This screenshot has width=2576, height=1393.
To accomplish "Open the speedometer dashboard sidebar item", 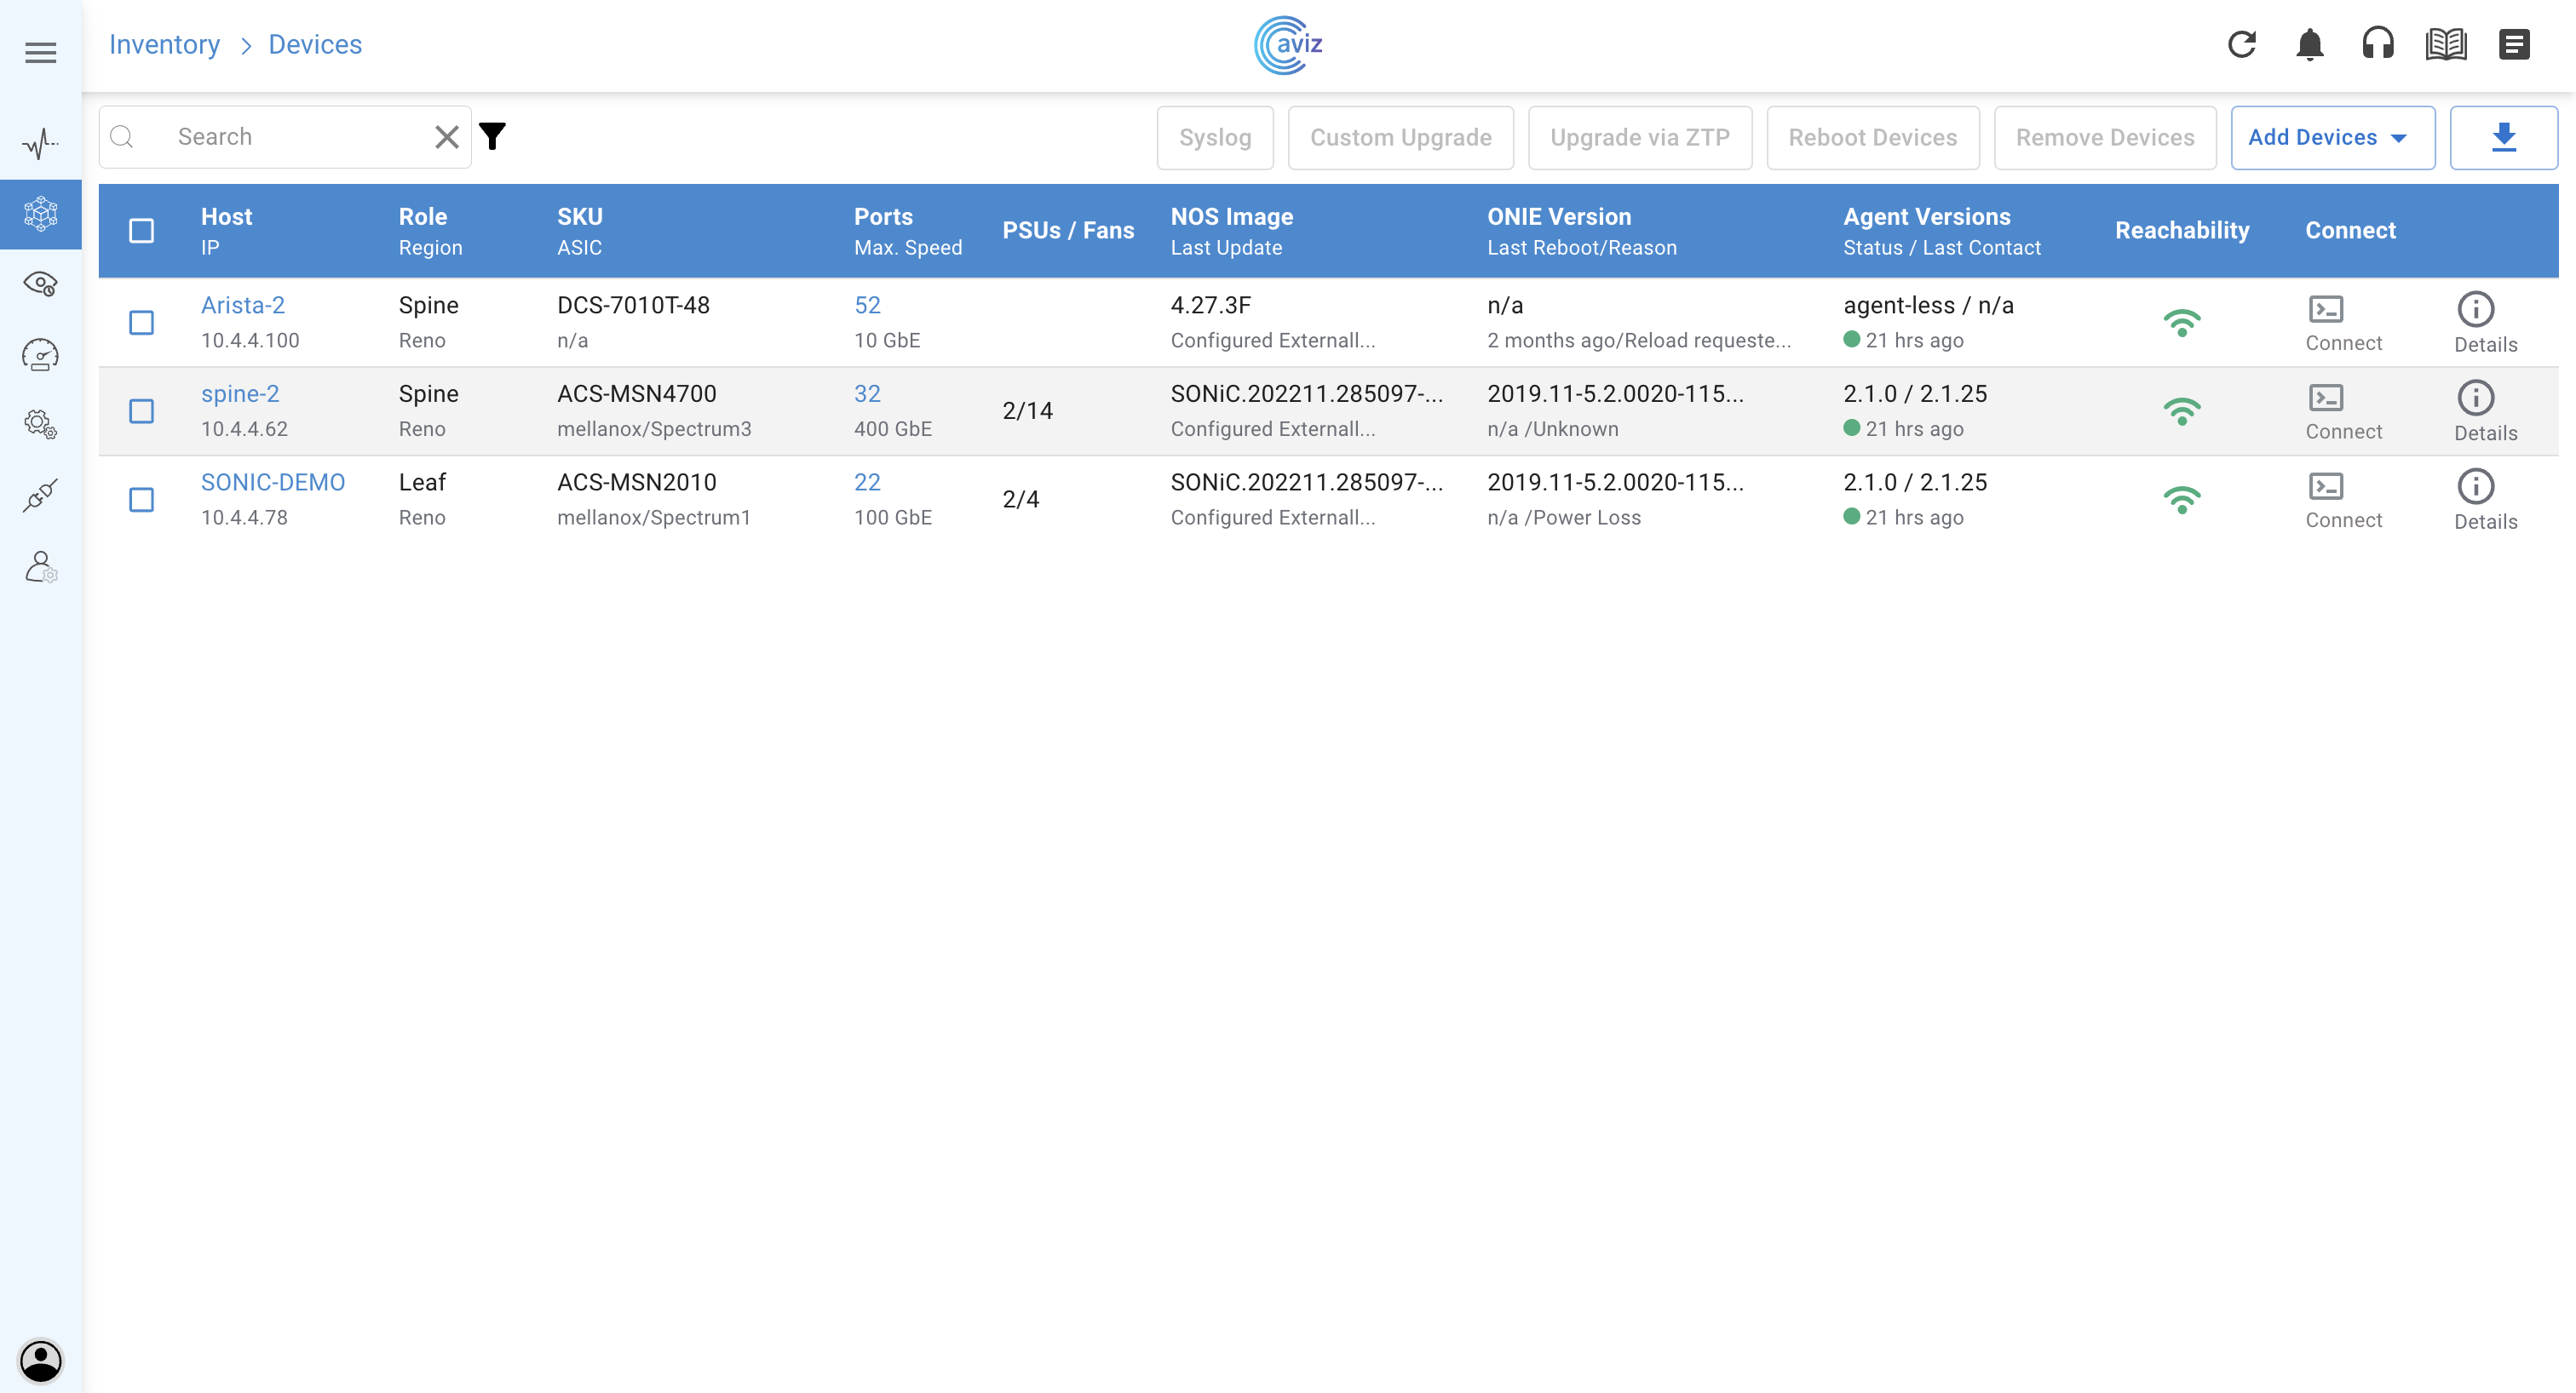I will pyautogui.click(x=41, y=355).
